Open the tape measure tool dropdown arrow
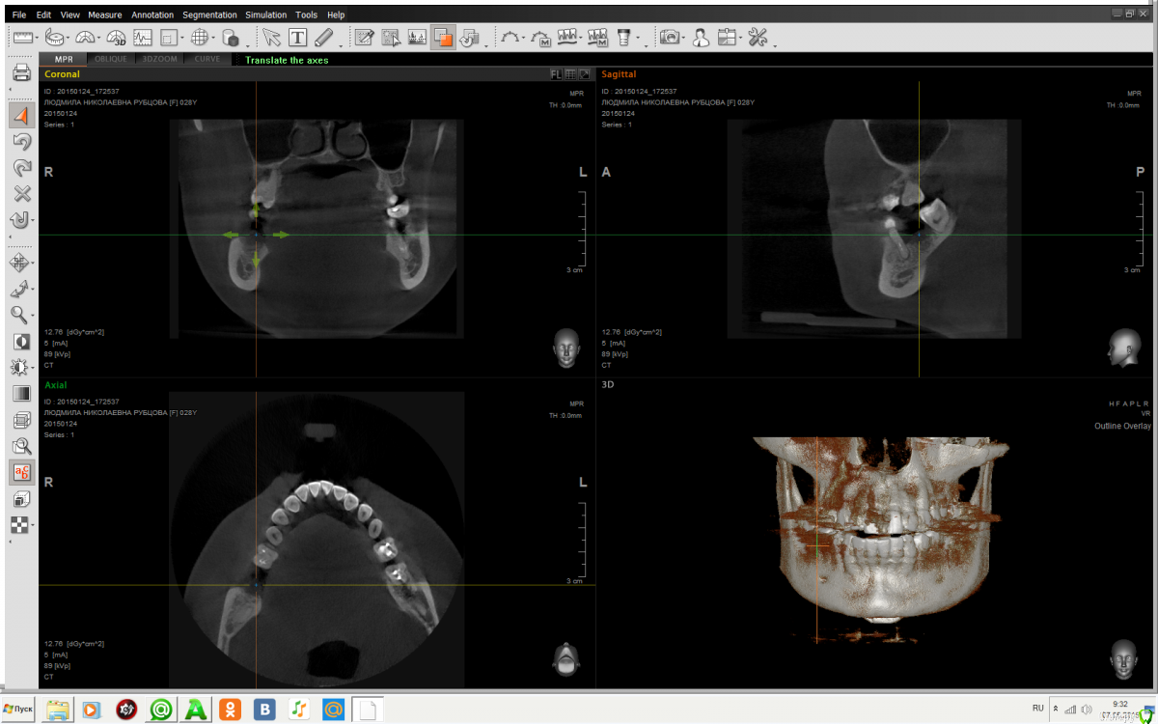The width and height of the screenshot is (1158, 724). [x=70, y=40]
